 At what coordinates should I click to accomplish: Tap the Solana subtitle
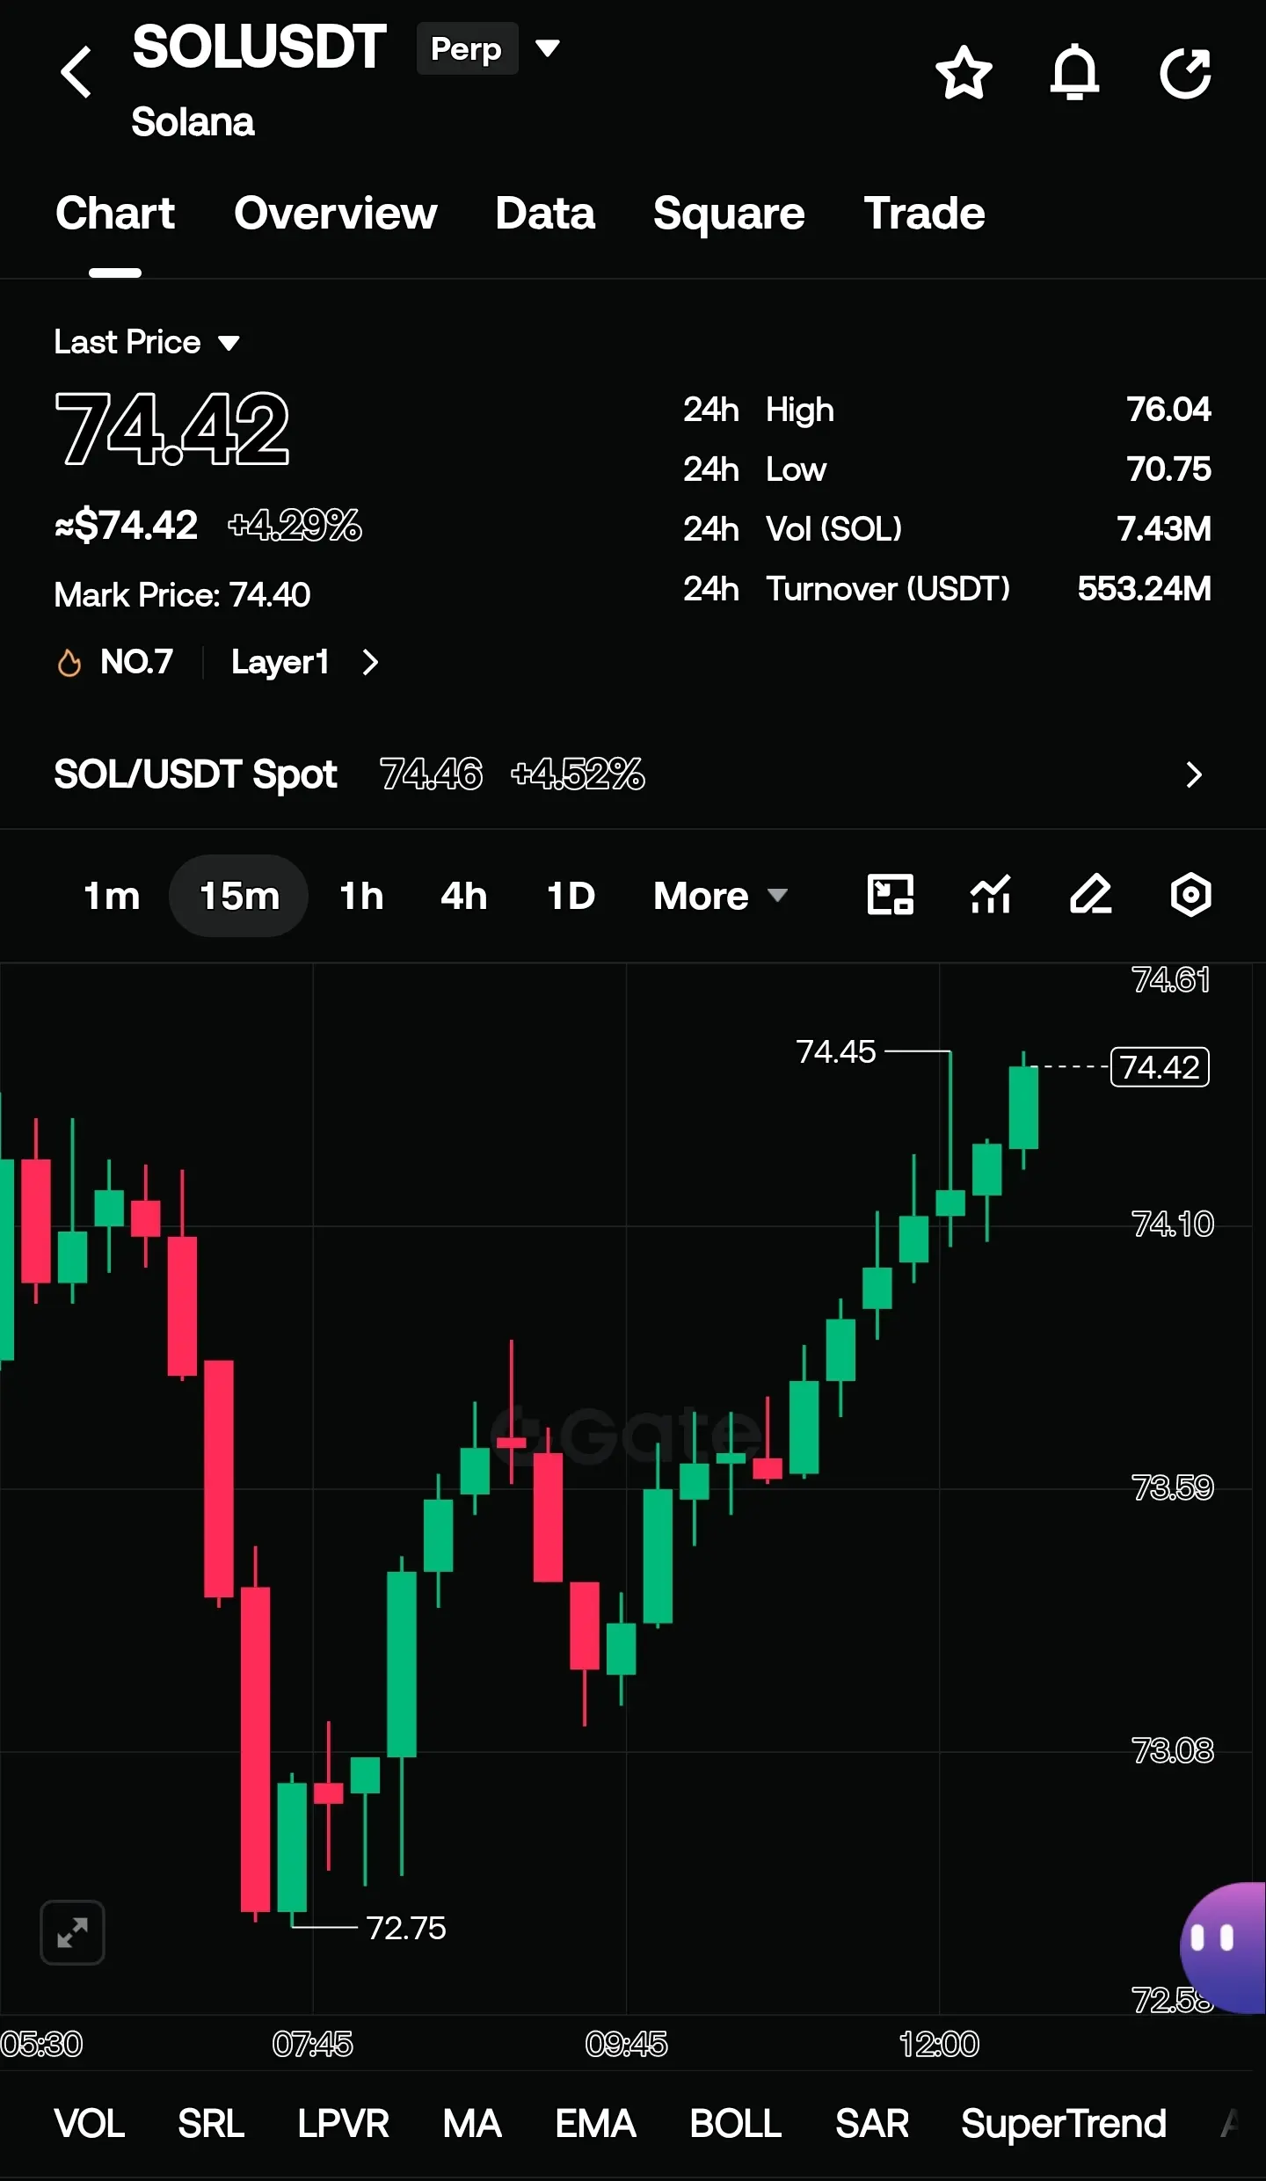point(193,122)
